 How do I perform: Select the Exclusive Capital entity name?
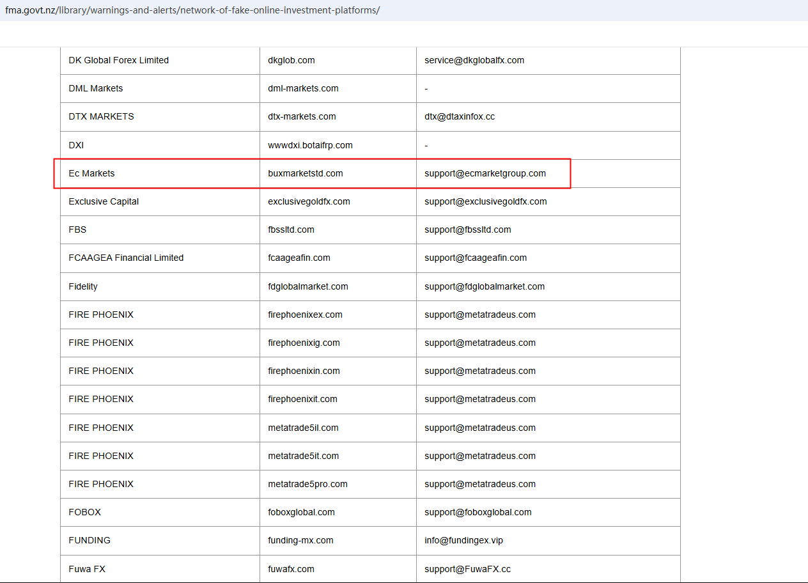click(x=104, y=201)
